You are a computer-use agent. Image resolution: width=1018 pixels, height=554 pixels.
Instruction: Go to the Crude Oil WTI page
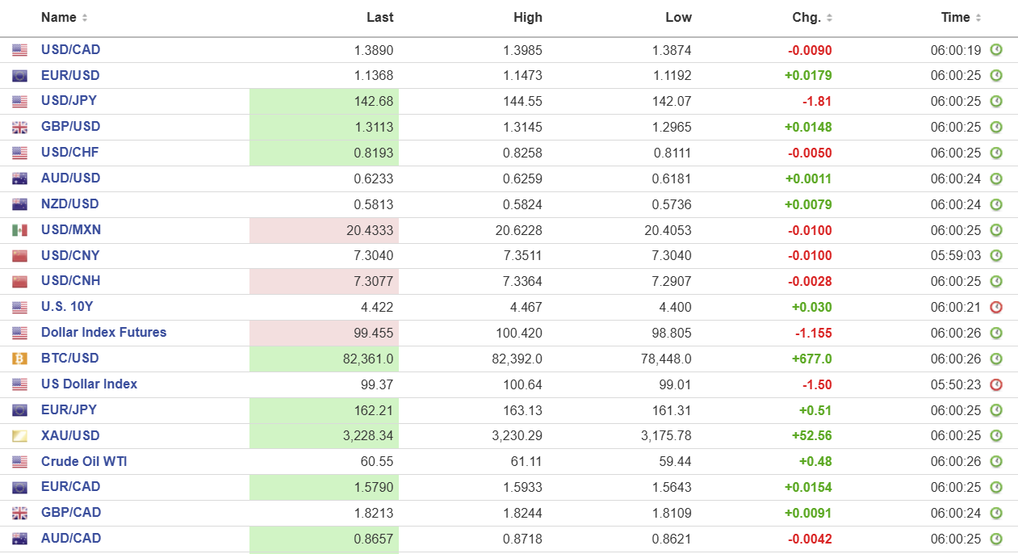tap(84, 462)
